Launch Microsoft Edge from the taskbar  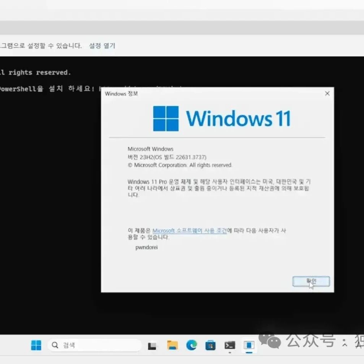click(192, 345)
